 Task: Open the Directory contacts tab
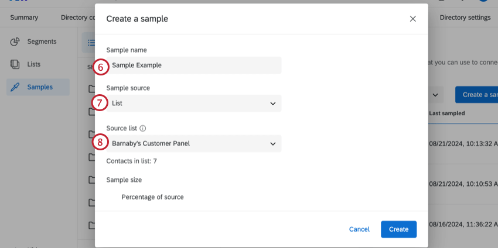77,18
